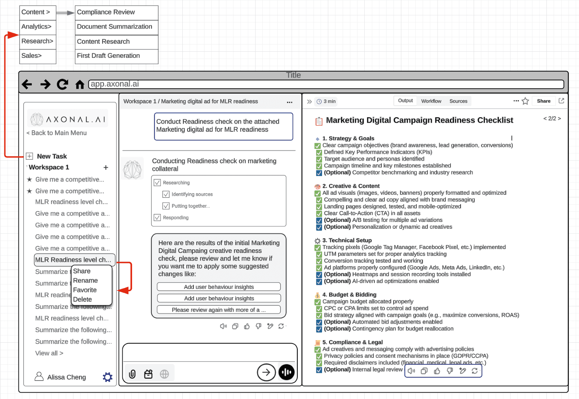This screenshot has width=579, height=399.
Task: Click the first Add user behaviour insights suggestion
Action: pyautogui.click(x=219, y=287)
